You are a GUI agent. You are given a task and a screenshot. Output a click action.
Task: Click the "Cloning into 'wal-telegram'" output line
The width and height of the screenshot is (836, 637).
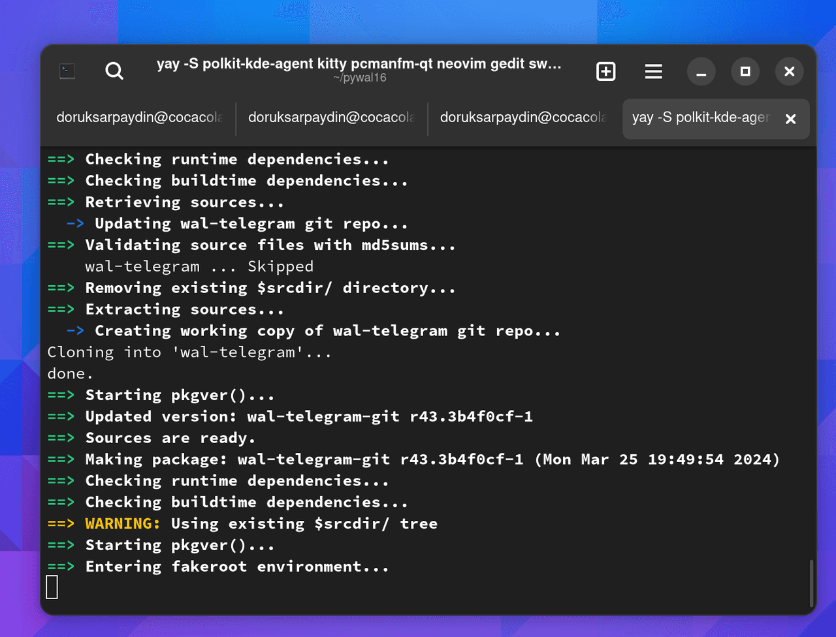pyautogui.click(x=189, y=352)
